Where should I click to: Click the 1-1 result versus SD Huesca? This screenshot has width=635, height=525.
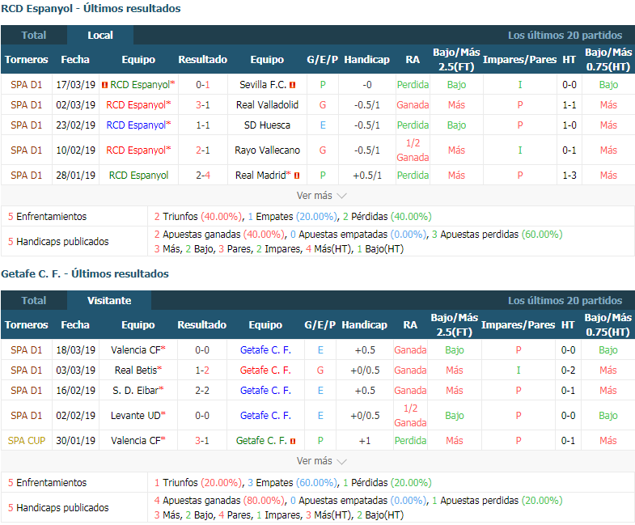tap(203, 125)
